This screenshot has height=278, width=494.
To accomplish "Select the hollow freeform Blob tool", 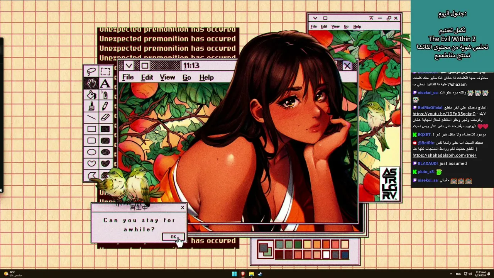I will [91, 163].
